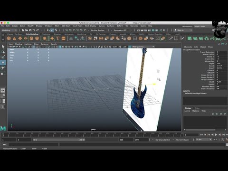Click the Depth value 100 field
The image size is (228, 171).
[x=221, y=63]
